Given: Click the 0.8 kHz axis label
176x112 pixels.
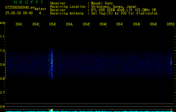Looking at the screenshot, I should point(2,78).
